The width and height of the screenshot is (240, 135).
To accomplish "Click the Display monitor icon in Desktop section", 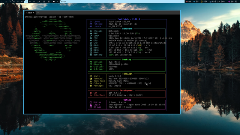I will (91, 64).
